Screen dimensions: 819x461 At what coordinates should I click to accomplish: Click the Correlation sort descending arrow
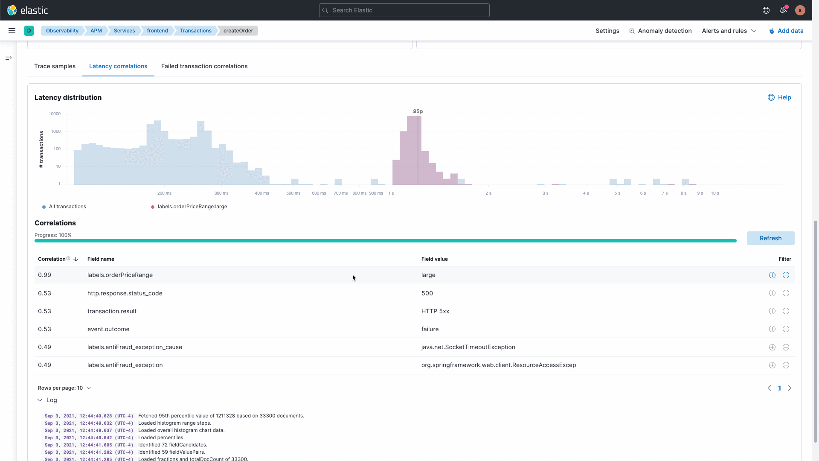click(76, 259)
